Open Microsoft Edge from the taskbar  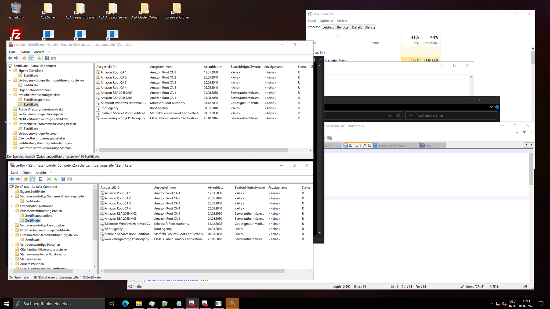point(125,304)
